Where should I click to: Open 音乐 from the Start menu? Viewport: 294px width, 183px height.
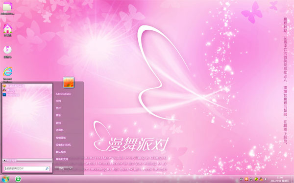(x=58, y=115)
